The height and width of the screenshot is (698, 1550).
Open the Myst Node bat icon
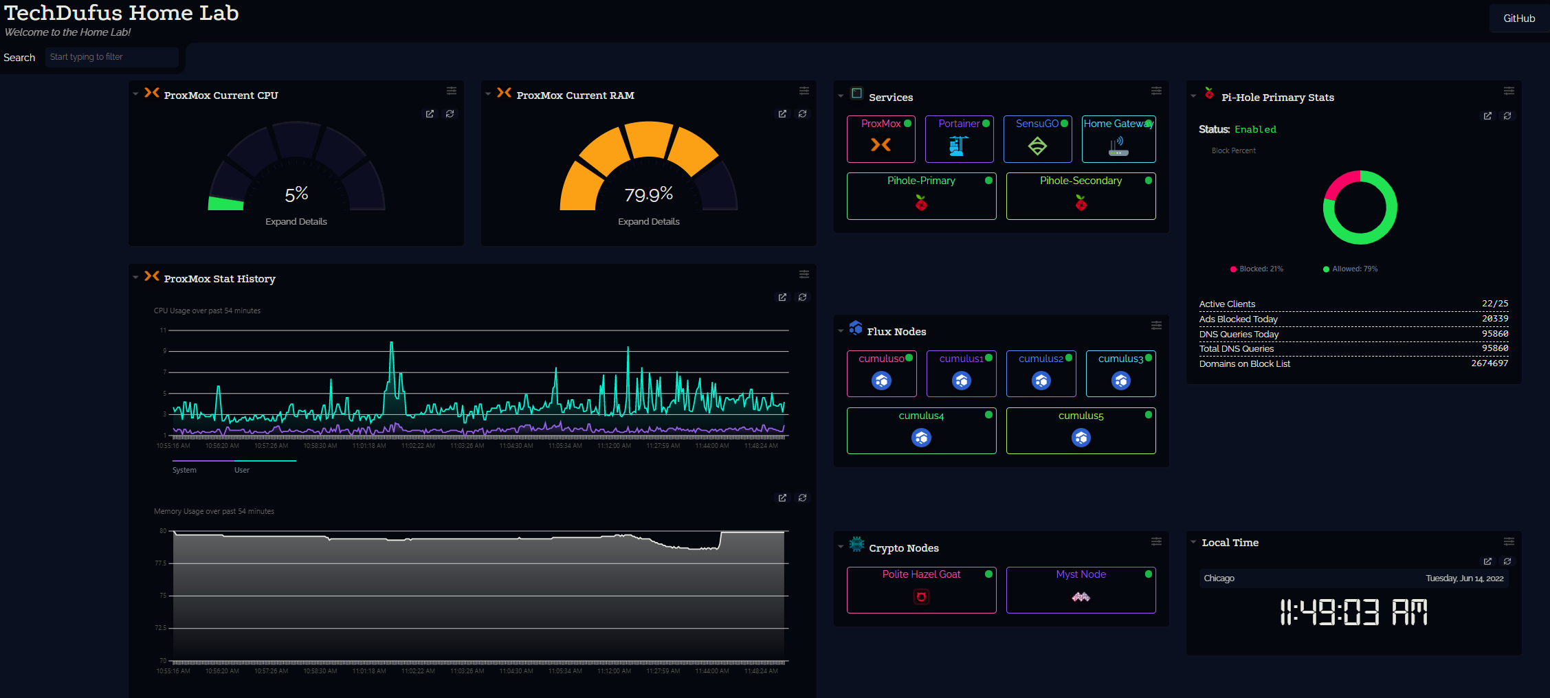click(1080, 596)
